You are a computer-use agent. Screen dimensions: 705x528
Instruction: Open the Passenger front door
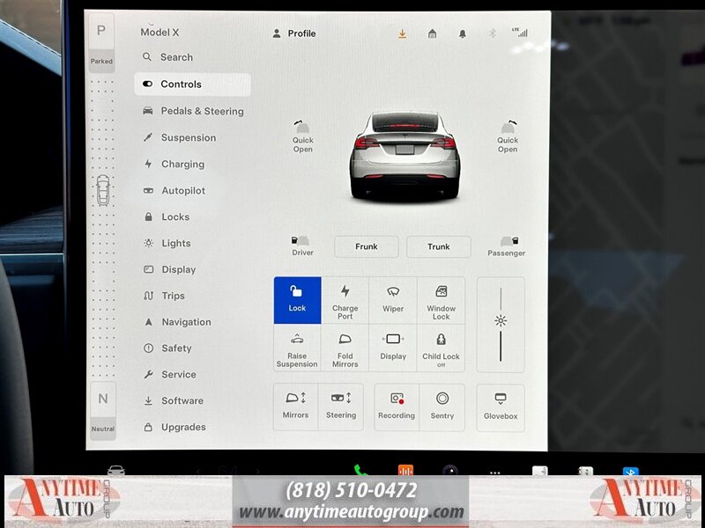point(506,246)
